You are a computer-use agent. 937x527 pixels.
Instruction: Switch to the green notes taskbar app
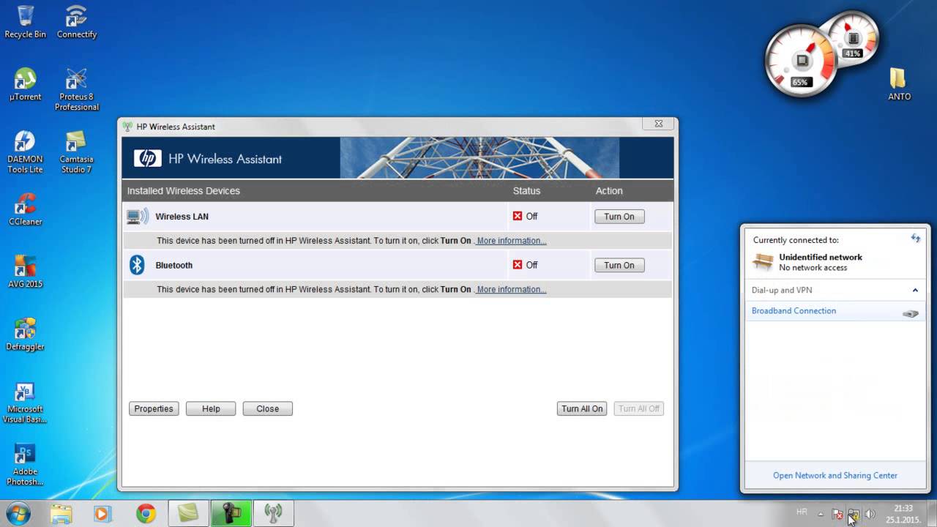tap(188, 514)
